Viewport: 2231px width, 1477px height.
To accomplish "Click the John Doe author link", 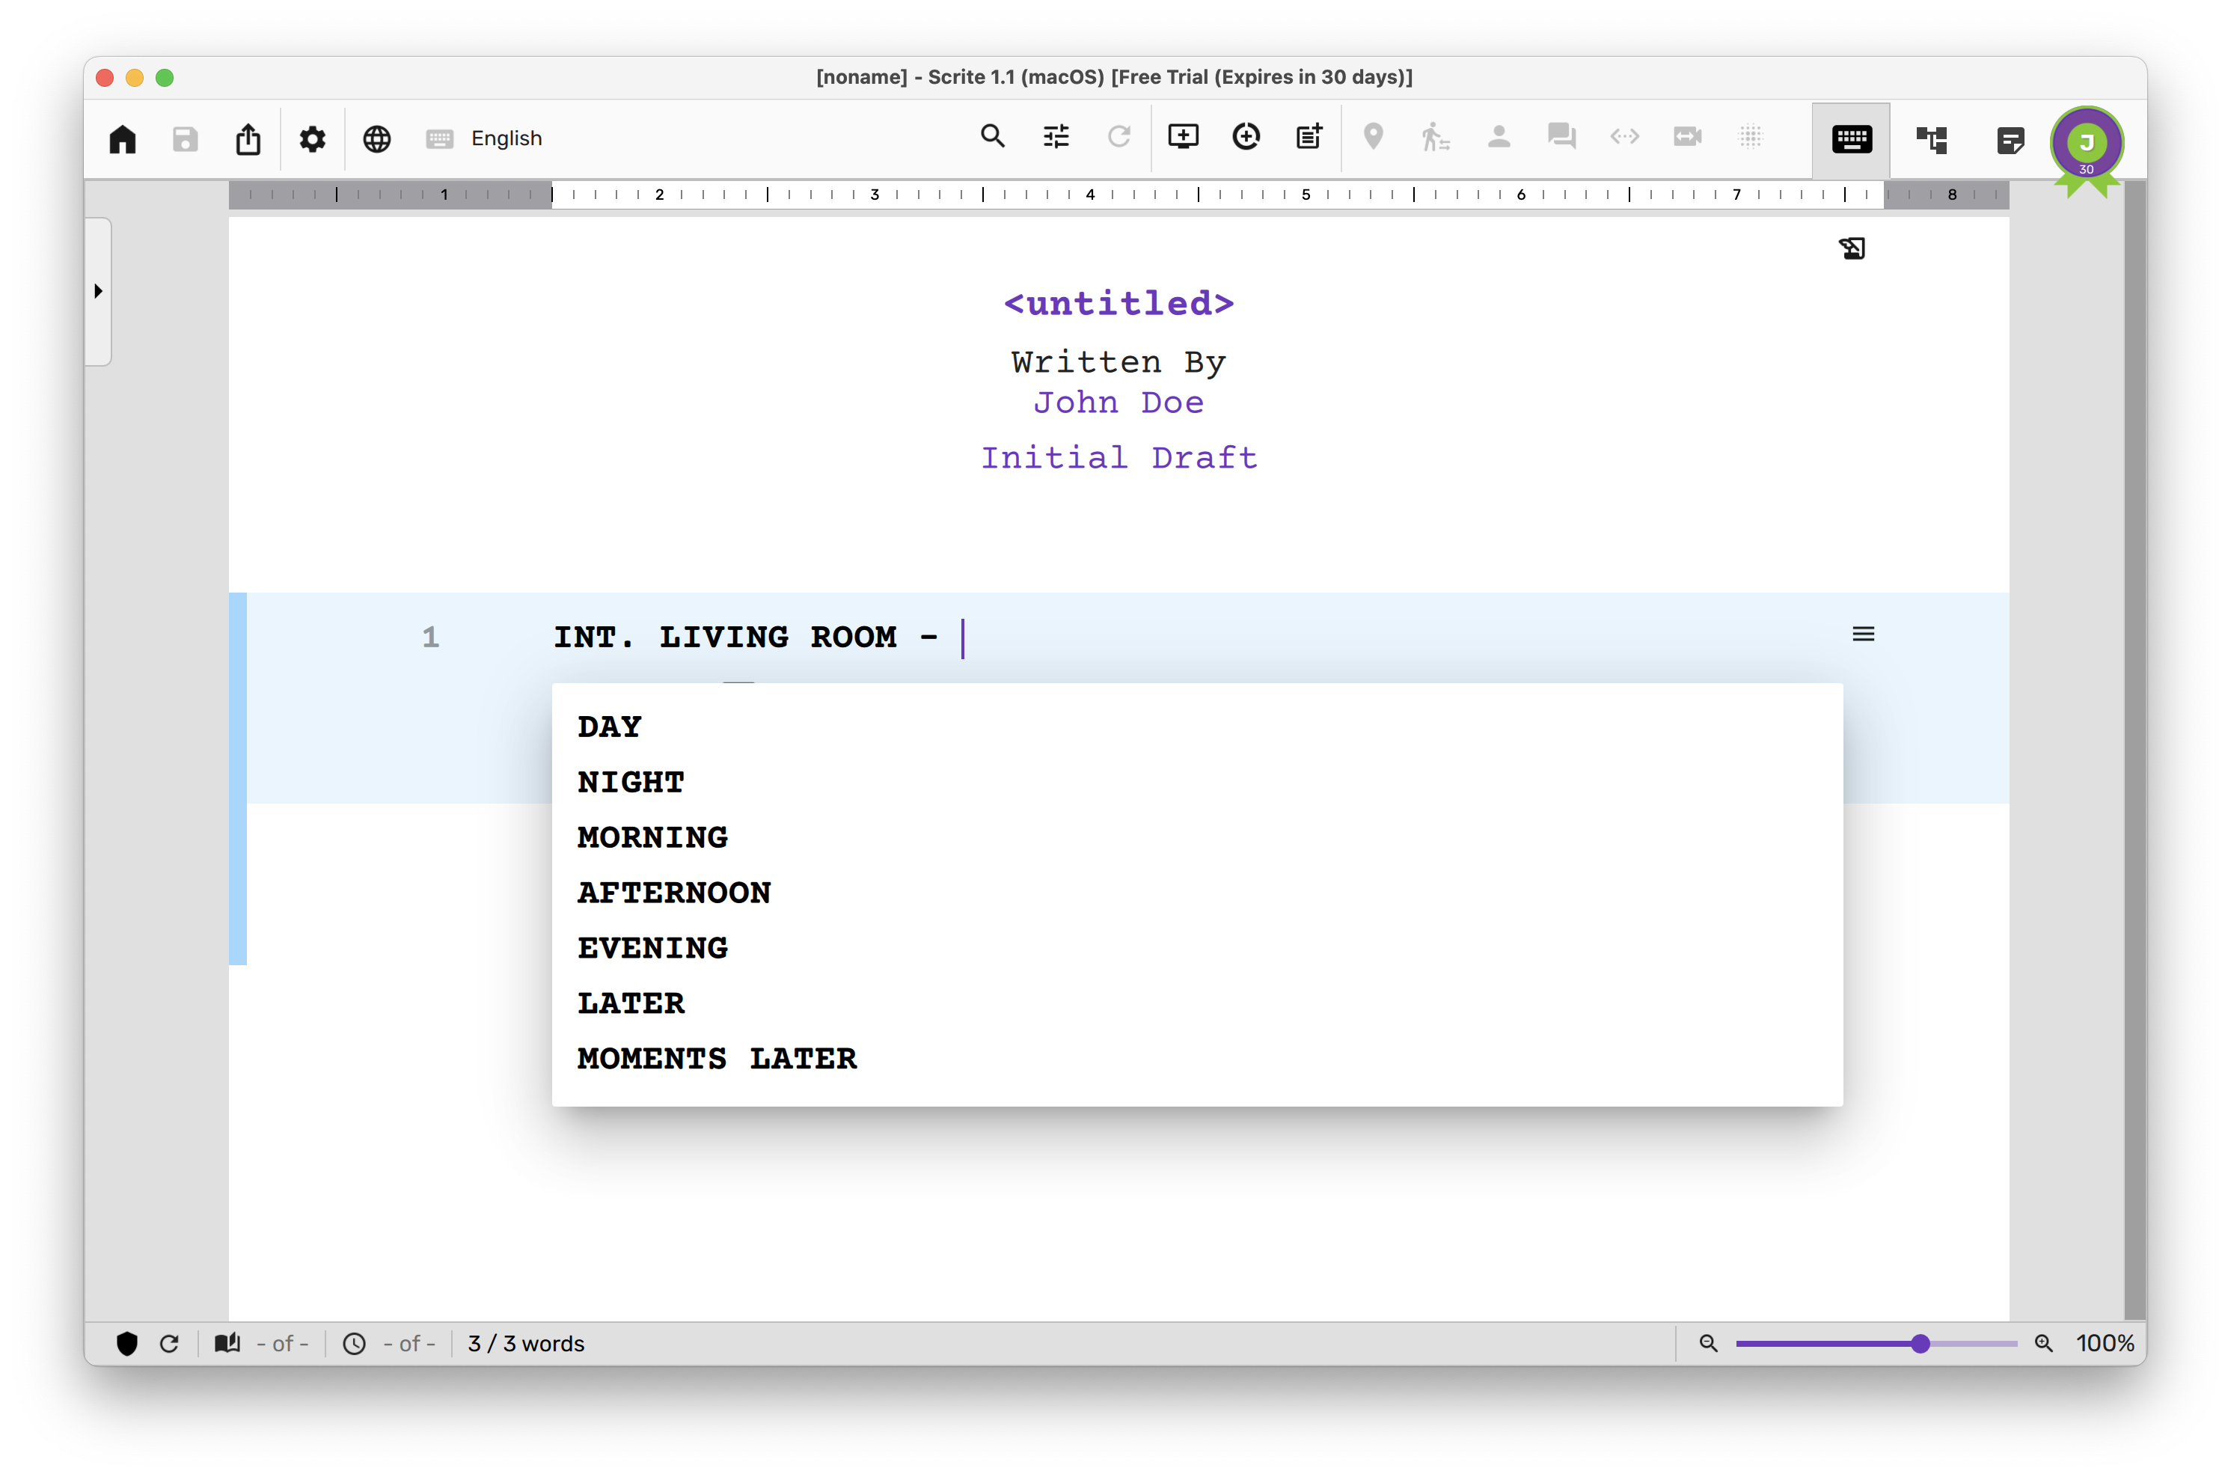I will (x=1118, y=403).
